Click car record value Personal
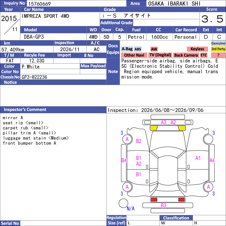Image resolution: width=226 pixels, height=226 pixels. point(186,37)
